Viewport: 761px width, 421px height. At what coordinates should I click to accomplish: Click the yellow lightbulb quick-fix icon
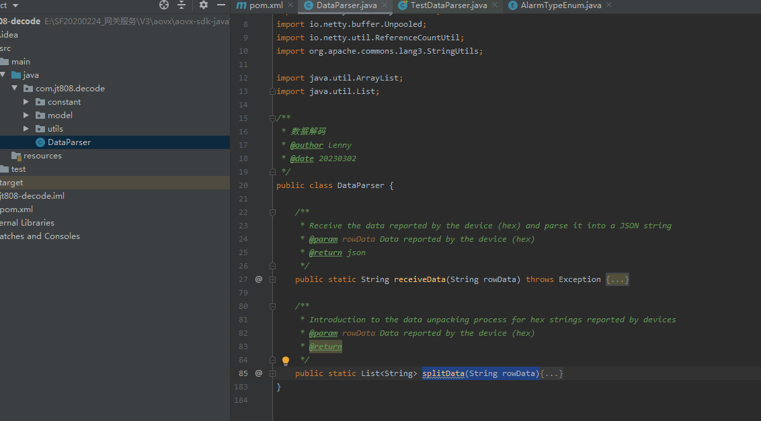point(286,361)
